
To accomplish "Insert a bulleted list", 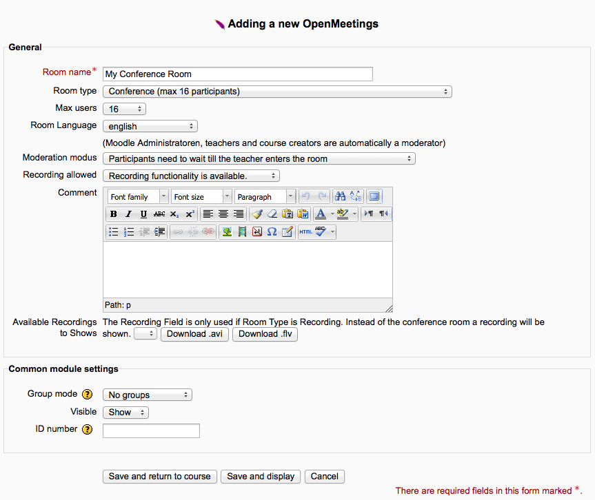I will [114, 232].
